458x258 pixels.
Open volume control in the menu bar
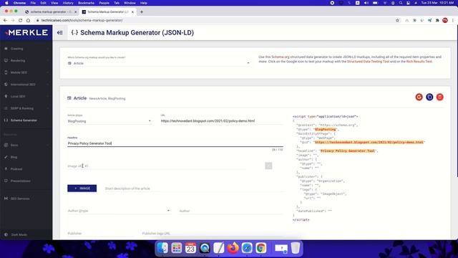[x=366, y=3]
